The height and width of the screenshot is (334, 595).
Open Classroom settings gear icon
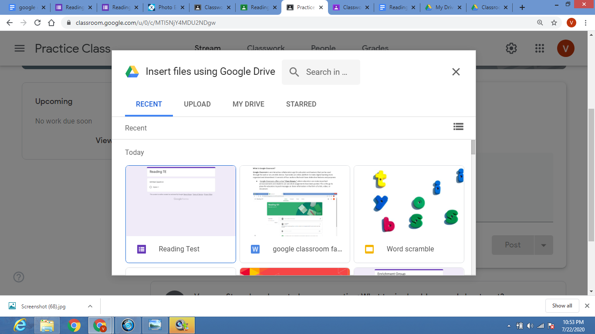click(511, 48)
